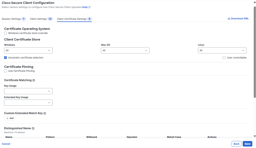Screen dimensions: 256x148
Task: Tick the User controllable checkbox
Action: click(x=224, y=57)
